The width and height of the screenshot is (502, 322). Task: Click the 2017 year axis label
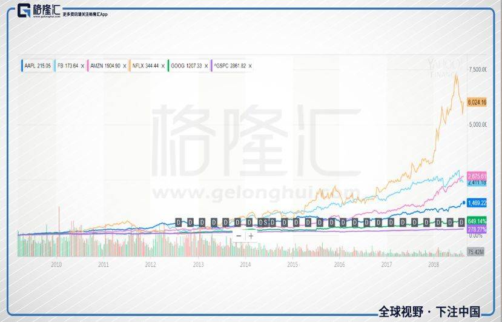tap(386, 264)
